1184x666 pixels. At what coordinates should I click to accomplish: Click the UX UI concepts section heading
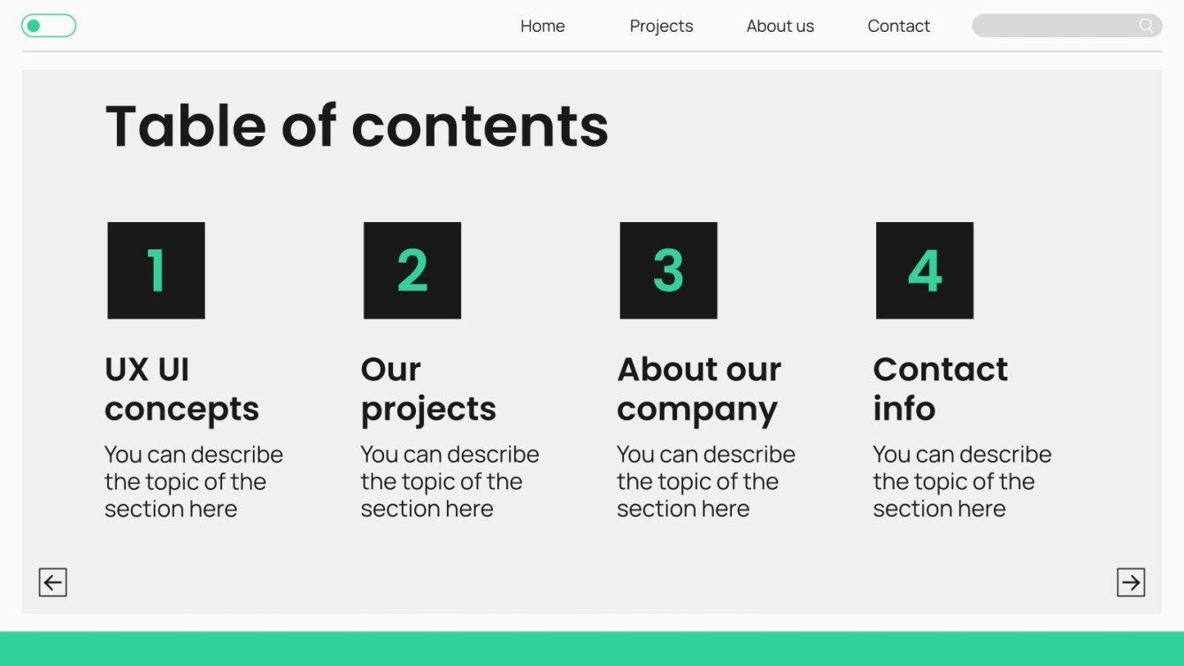(x=182, y=389)
